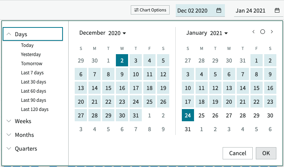Confirm the range with OK
Image resolution: width=284 pixels, height=167 pixels.
[266, 153]
